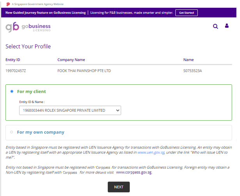Screen dimensions: 240x196
Task: Select entity ID 199702457Z in the table
Action: pyautogui.click(x=16, y=71)
